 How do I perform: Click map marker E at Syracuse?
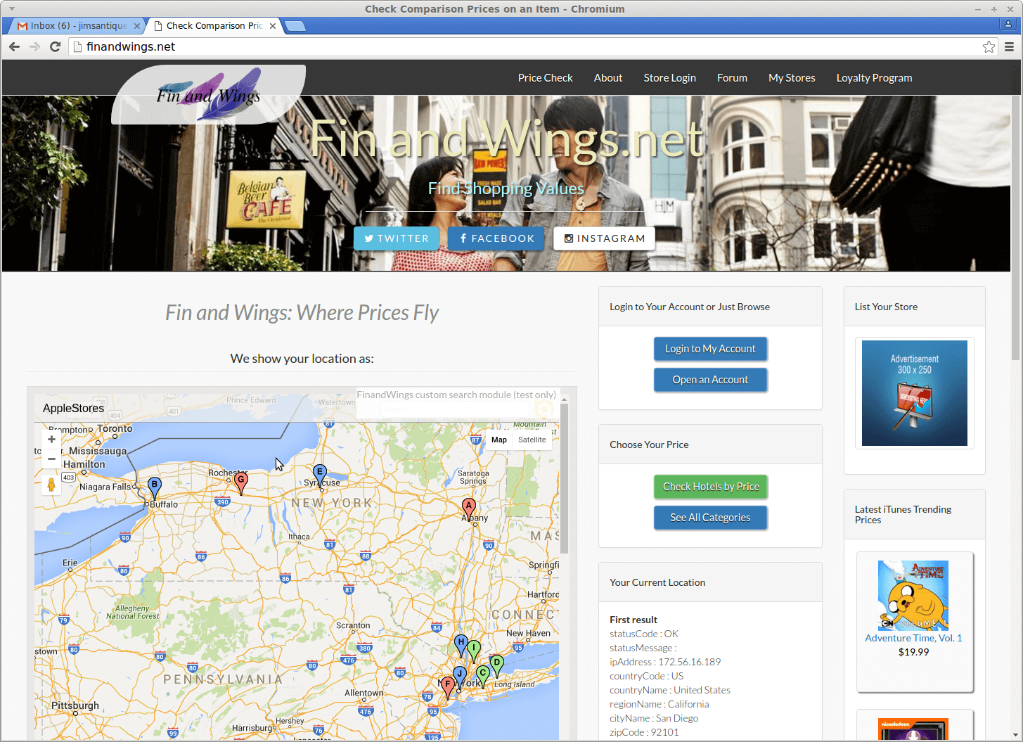point(320,475)
